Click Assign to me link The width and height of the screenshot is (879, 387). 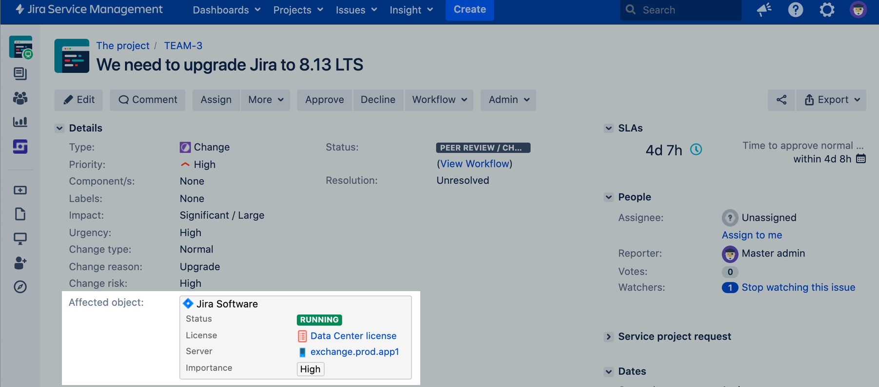click(x=752, y=235)
